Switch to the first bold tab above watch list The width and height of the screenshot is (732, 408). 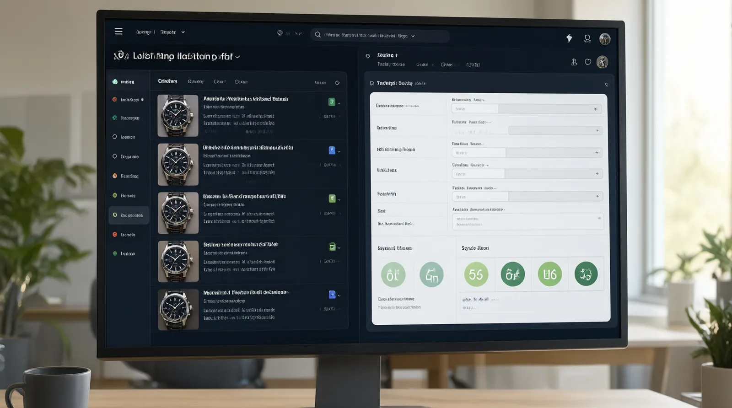pyautogui.click(x=167, y=81)
